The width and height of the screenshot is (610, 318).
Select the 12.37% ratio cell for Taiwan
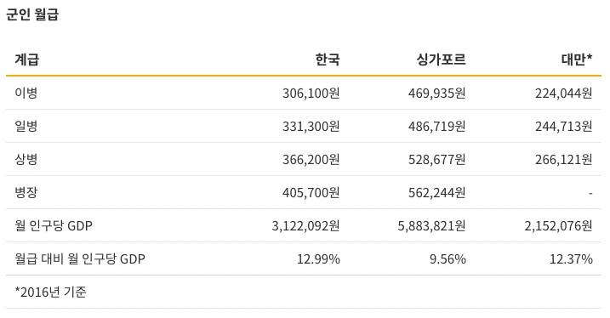pyautogui.click(x=571, y=258)
